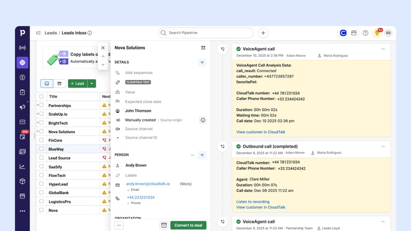
Task: Click the quick add plus button
Action: (x=263, y=33)
